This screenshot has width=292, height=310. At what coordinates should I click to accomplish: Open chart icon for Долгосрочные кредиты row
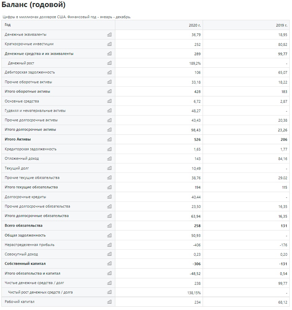coord(109,197)
